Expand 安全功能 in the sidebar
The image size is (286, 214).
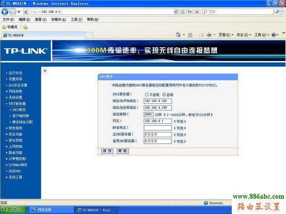pos(15,134)
